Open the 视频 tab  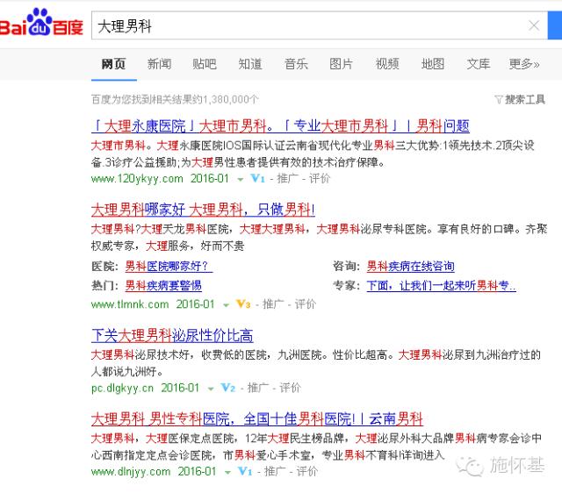tap(387, 64)
